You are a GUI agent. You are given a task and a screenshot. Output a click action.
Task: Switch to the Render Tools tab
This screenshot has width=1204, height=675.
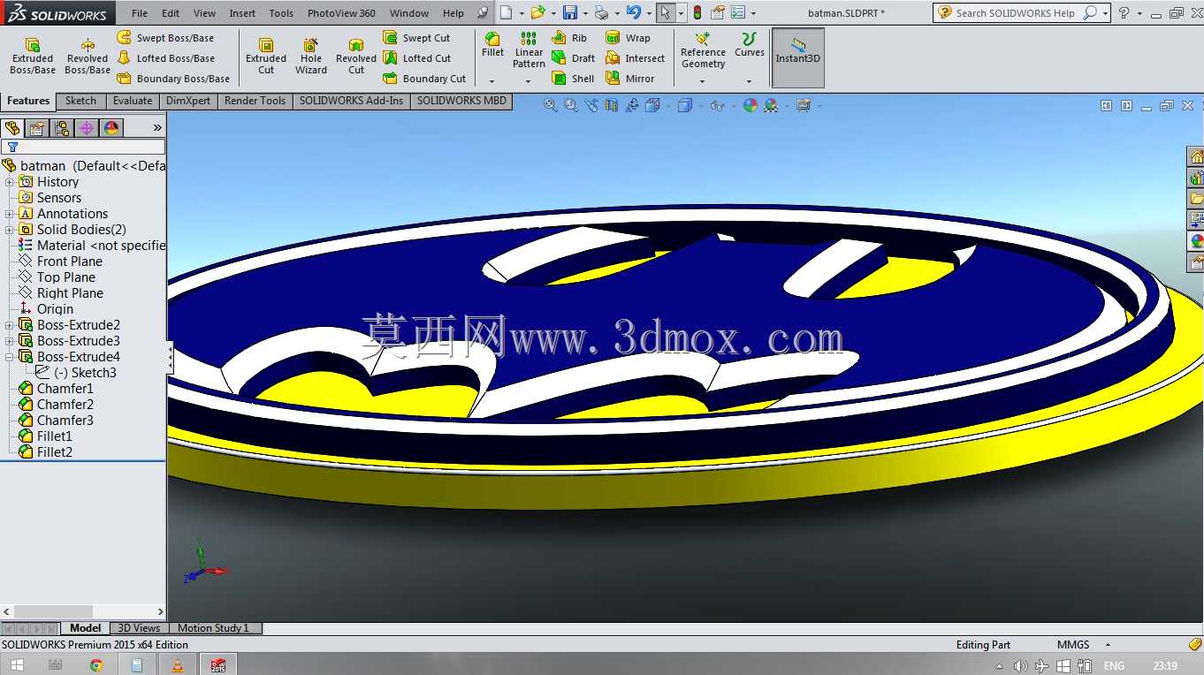pos(255,101)
